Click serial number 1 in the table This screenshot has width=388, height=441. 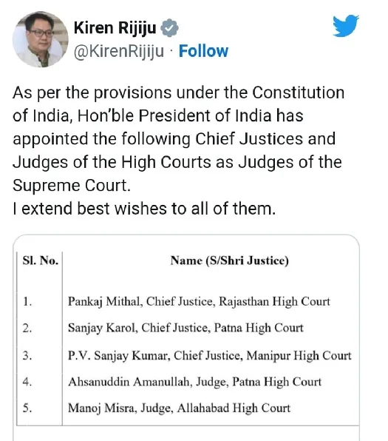click(x=27, y=302)
